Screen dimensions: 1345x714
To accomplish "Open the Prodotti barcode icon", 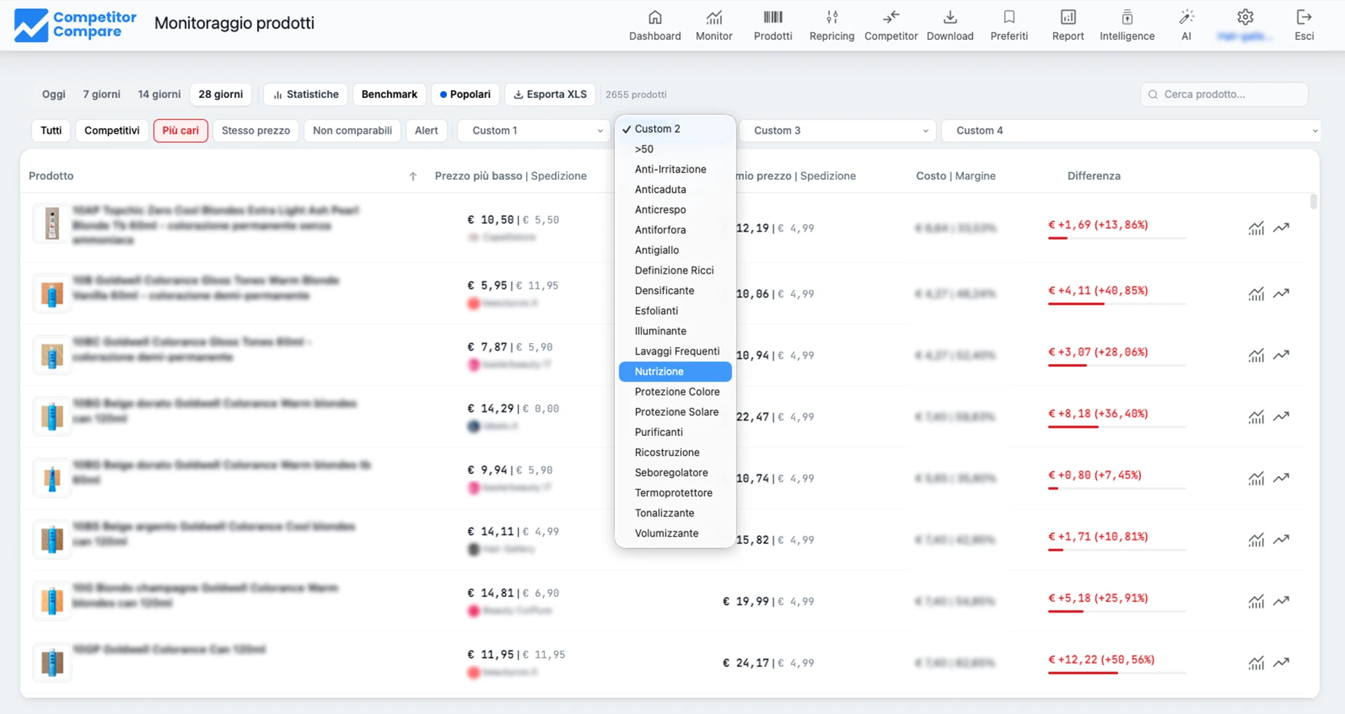I will click(773, 17).
